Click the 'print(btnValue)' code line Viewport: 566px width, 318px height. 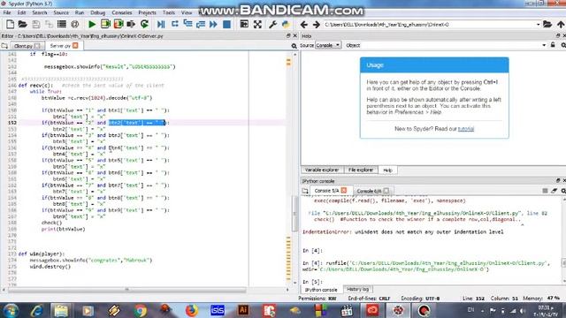63,229
